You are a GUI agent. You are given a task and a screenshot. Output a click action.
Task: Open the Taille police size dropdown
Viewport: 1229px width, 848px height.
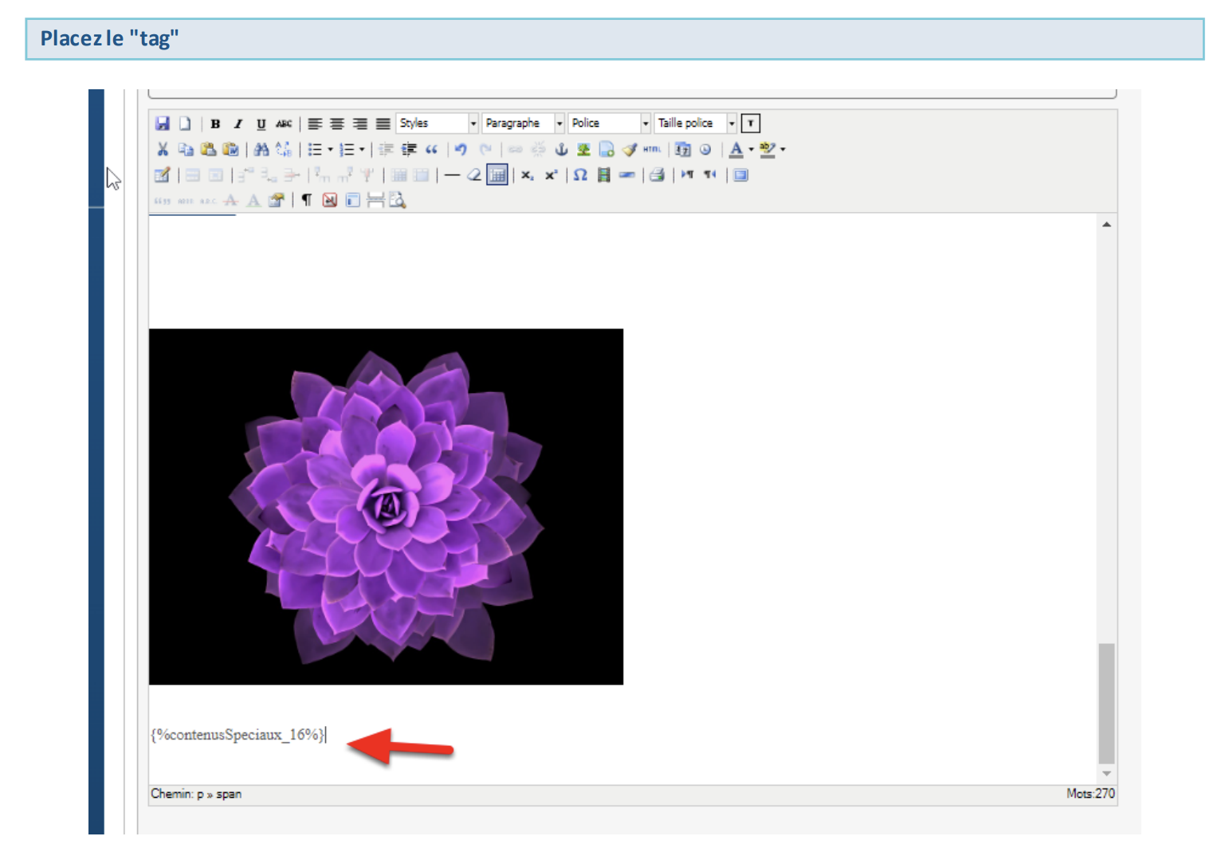coord(695,124)
